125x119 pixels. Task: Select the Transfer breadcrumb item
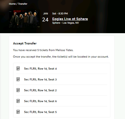click(23, 4)
